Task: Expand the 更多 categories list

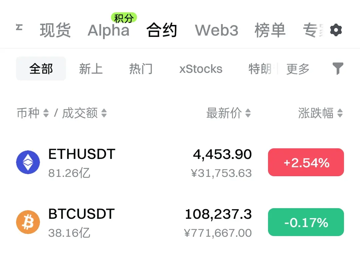Action: click(x=298, y=69)
